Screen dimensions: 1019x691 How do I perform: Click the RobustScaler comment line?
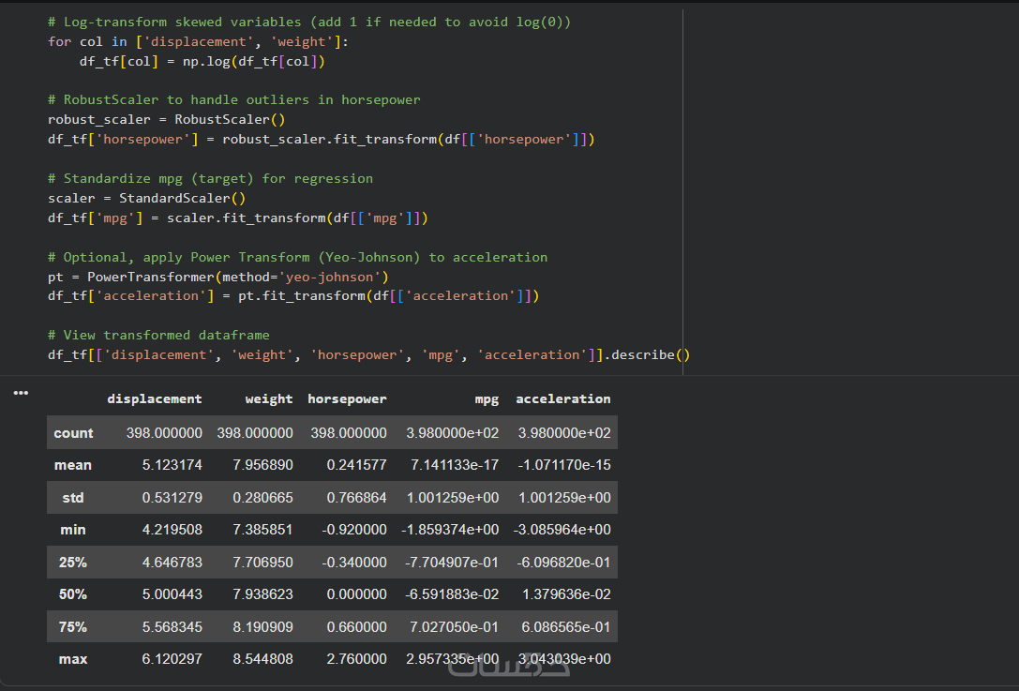[x=234, y=99]
